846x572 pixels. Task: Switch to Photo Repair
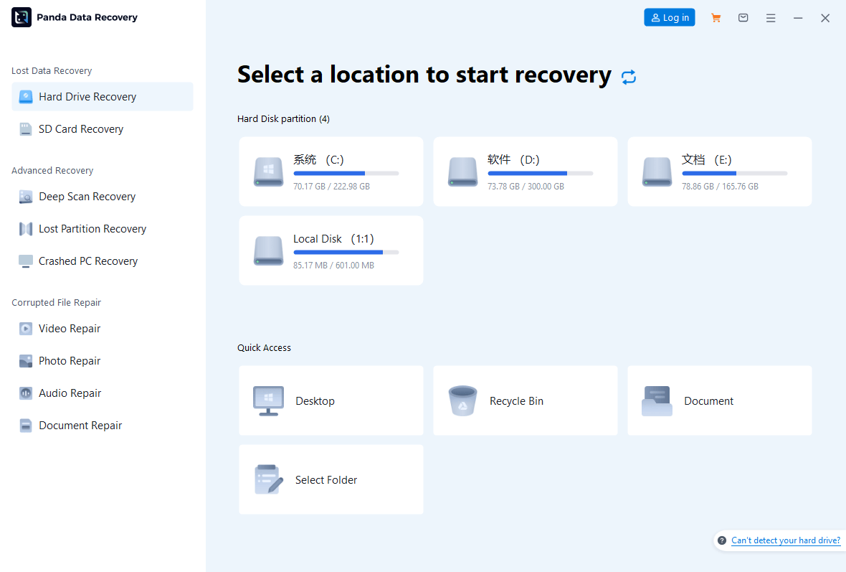[103, 361]
